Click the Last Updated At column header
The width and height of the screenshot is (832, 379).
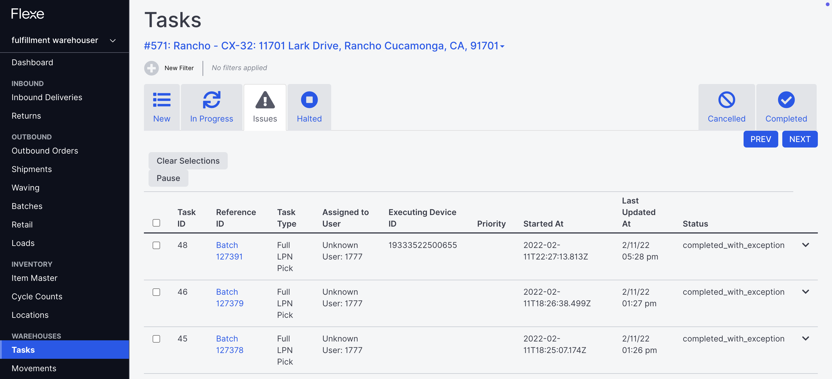click(639, 212)
